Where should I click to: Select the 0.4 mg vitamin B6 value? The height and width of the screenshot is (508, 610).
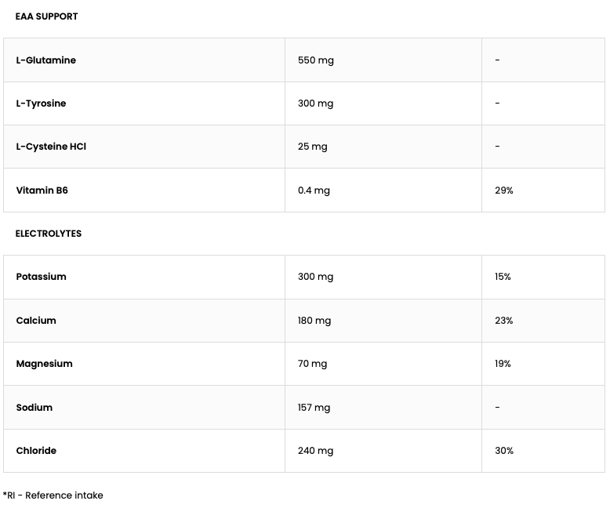coord(314,190)
